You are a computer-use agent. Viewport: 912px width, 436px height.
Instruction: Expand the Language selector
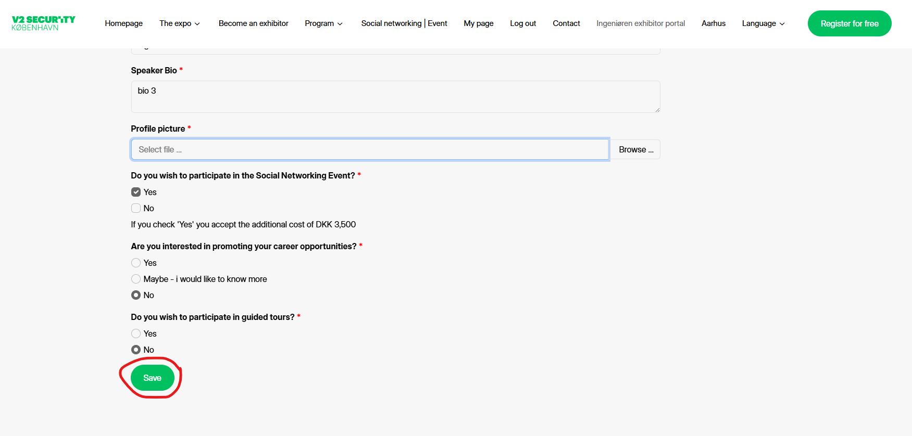763,23
